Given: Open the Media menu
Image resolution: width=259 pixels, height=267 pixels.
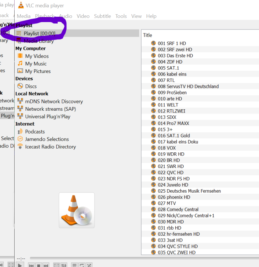Looking at the screenshot, I should pos(24,16).
